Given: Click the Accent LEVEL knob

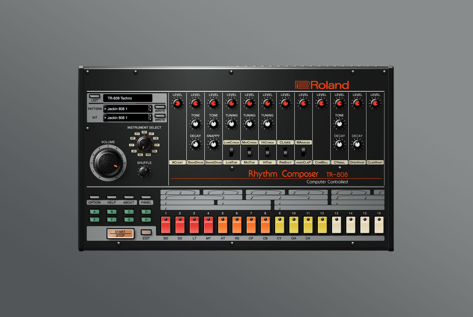Looking at the screenshot, I should [178, 103].
